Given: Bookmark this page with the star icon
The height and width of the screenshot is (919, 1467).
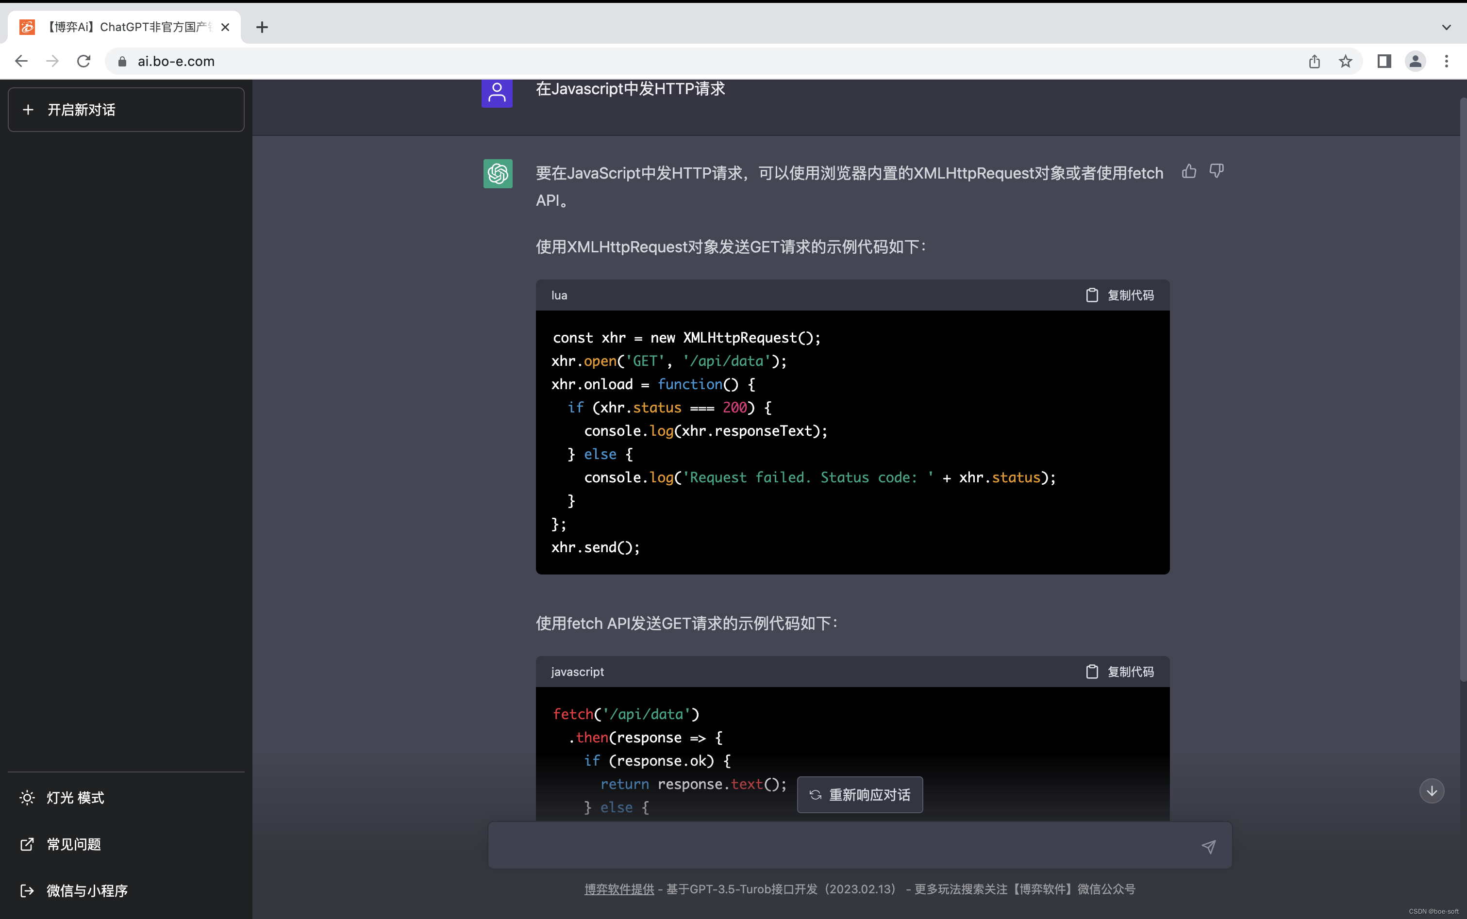Looking at the screenshot, I should [1346, 62].
